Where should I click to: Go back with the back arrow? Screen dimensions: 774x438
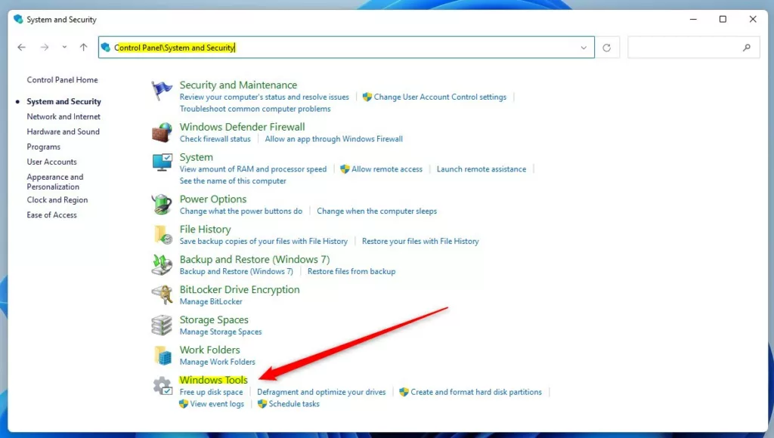click(22, 48)
